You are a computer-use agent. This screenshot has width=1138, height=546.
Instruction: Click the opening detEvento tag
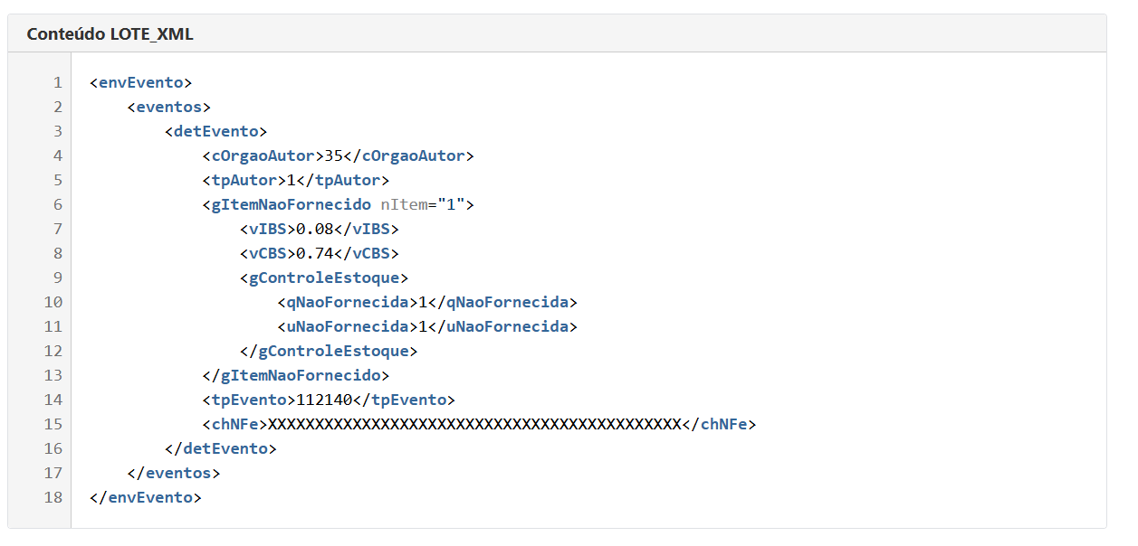(215, 131)
